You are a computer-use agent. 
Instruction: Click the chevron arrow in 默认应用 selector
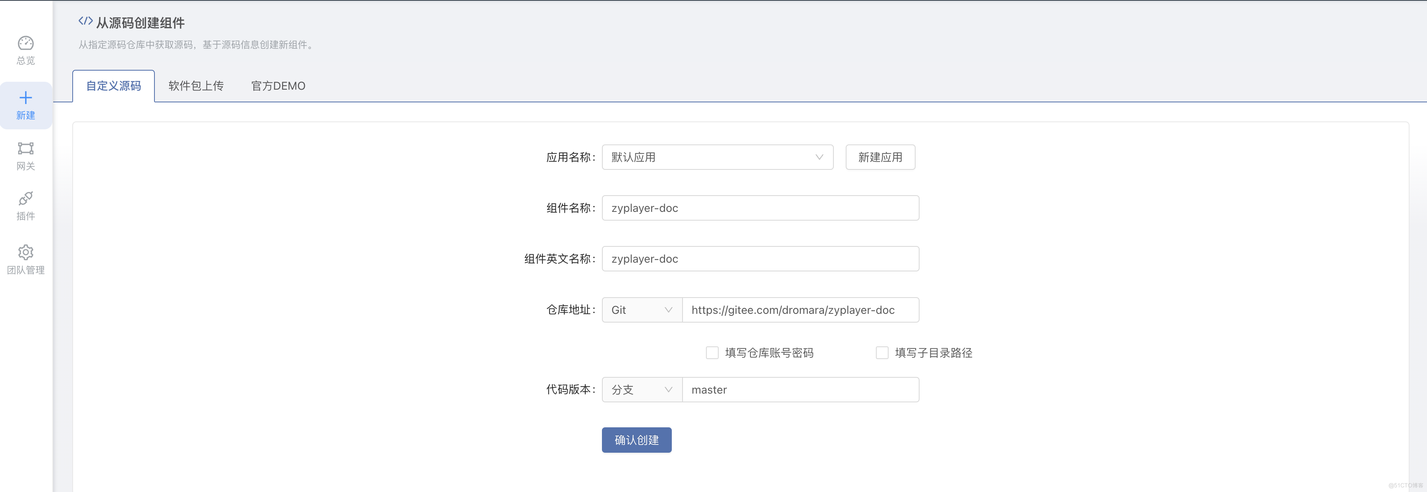(819, 157)
